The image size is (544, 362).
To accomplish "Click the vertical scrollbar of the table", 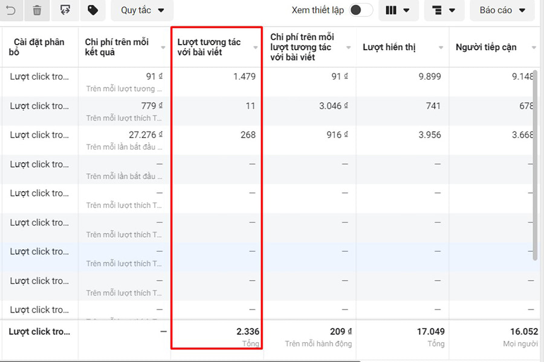I will (x=535, y=163).
